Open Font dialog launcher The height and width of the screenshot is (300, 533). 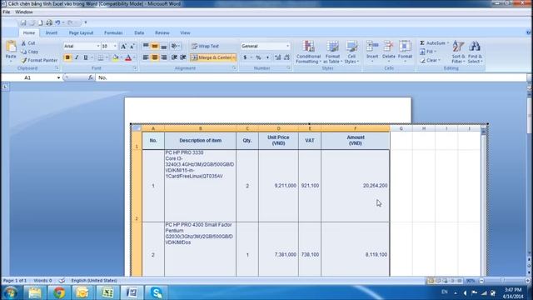click(x=135, y=68)
